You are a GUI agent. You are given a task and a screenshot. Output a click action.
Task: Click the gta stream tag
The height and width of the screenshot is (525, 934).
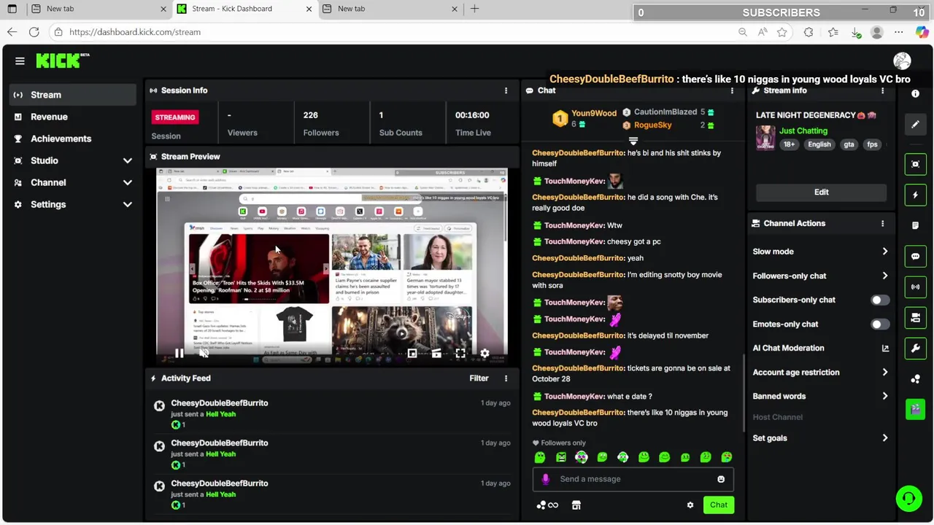[x=849, y=144]
